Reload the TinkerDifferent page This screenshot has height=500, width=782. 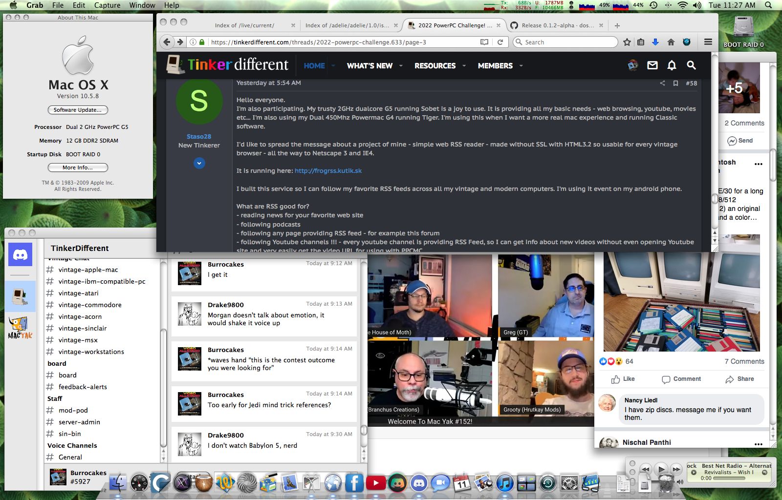pyautogui.click(x=500, y=42)
